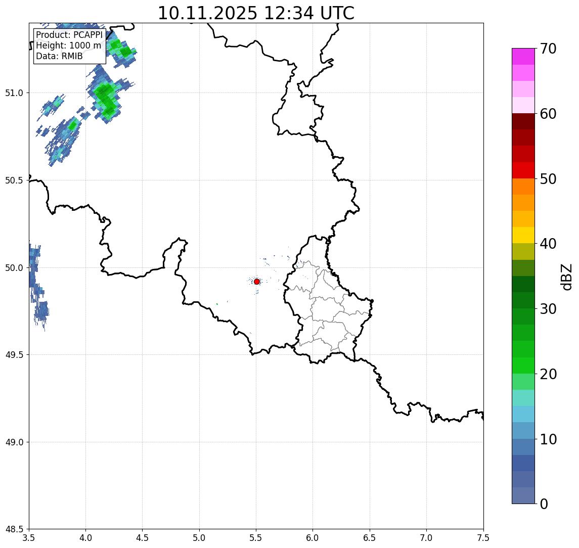This screenshot has width=579, height=548.
Task: Click the longitude axis label 5.0
Action: [x=199, y=538]
